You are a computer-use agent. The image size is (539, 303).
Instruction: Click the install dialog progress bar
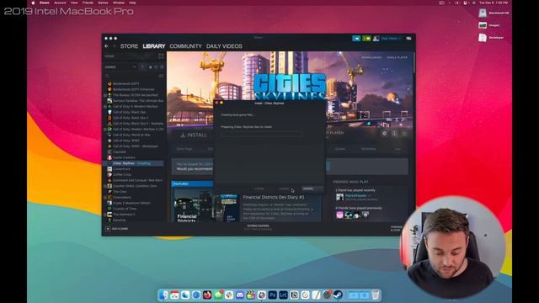[262, 135]
